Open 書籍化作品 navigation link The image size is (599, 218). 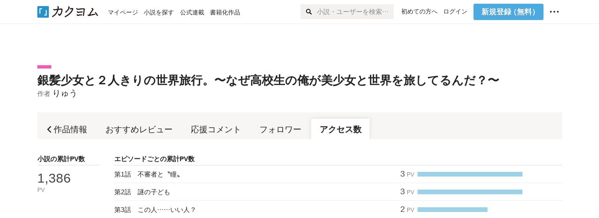(225, 13)
